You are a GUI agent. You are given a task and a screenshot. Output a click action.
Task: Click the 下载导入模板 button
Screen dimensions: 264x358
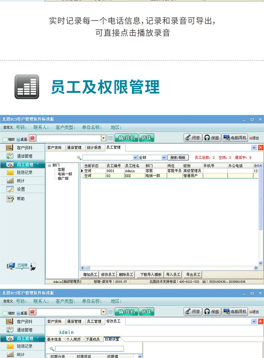tap(151, 274)
